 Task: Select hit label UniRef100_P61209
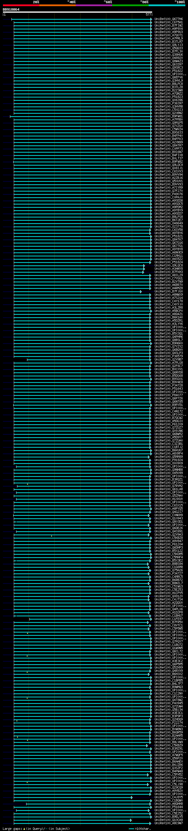pos(169,424)
